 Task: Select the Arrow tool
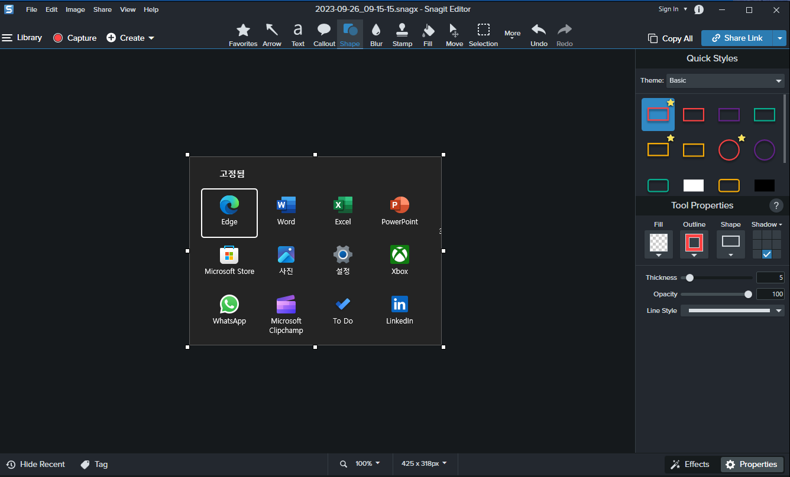272,35
